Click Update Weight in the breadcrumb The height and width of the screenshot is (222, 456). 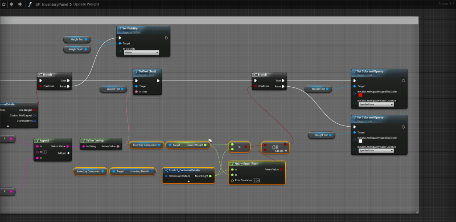click(x=86, y=4)
